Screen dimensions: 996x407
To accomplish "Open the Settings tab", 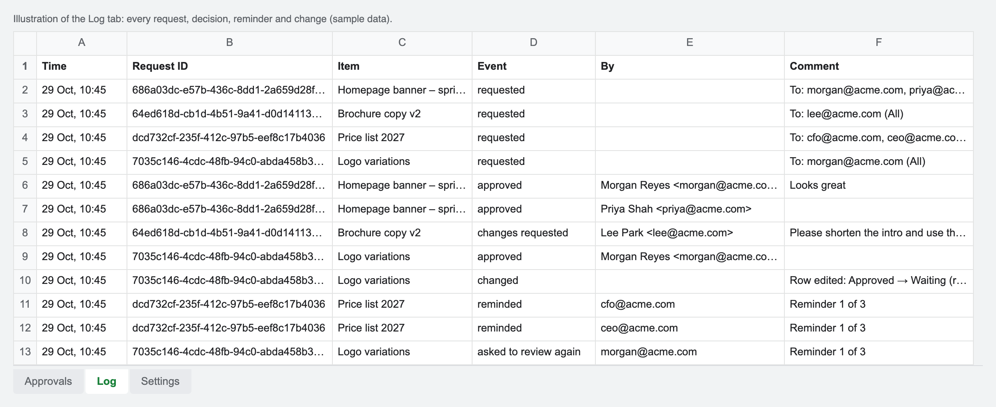I will click(160, 381).
